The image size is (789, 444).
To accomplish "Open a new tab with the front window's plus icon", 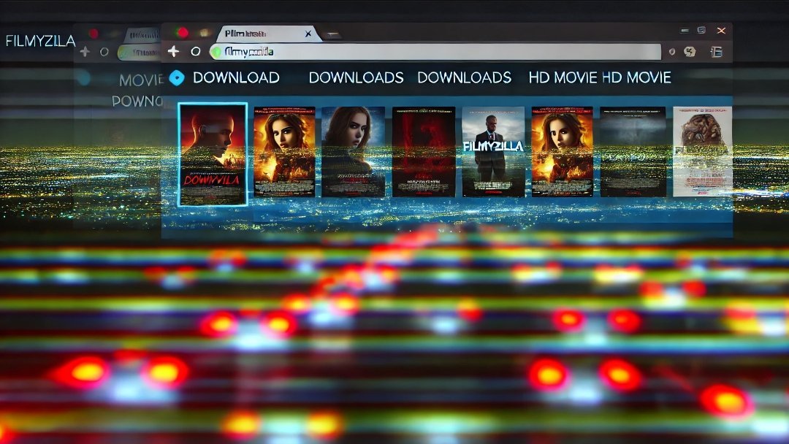I will tap(173, 51).
